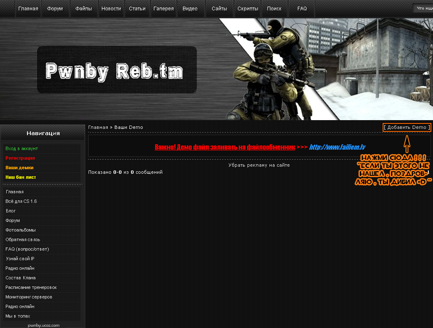Click the Pwnby Reb.tm logo banner
The height and width of the screenshot is (328, 433).
[x=117, y=69]
